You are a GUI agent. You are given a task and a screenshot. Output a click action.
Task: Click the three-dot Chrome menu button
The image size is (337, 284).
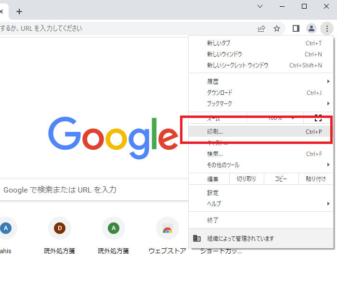pos(327,28)
